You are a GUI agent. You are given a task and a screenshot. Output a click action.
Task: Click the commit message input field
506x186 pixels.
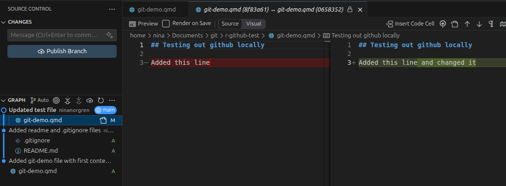[57, 35]
